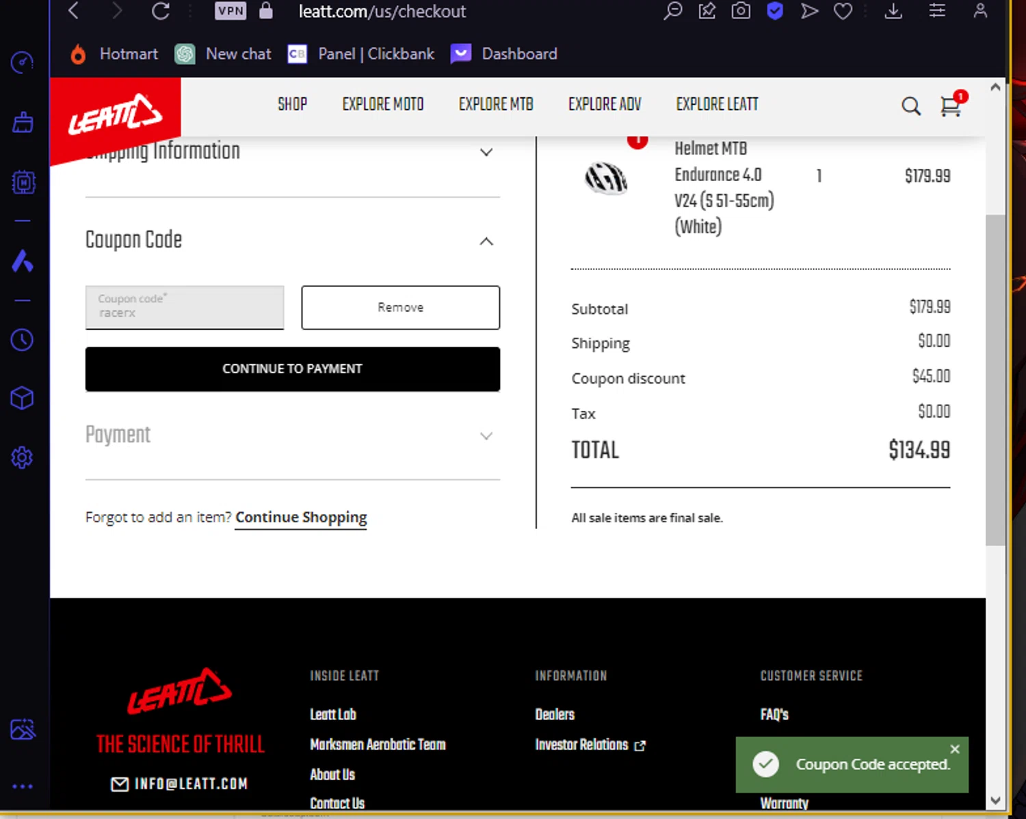Open the Panel | Clickbank bookmark
1026x819 pixels.
(x=360, y=54)
